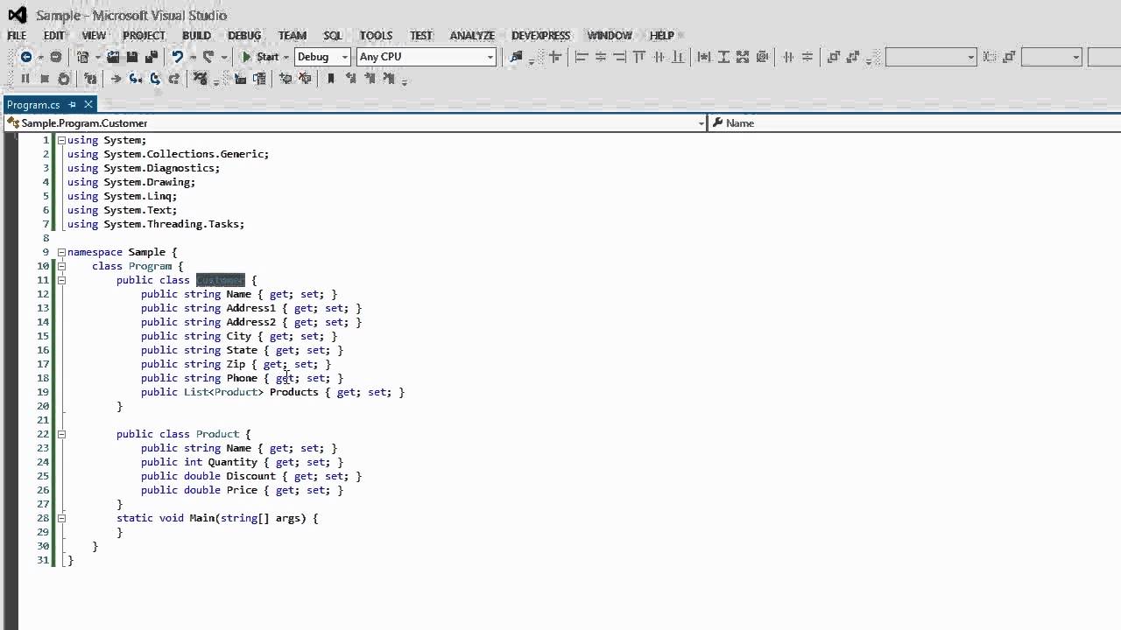1121x630 pixels.
Task: Click the Restart debugging icon
Action: 64,79
